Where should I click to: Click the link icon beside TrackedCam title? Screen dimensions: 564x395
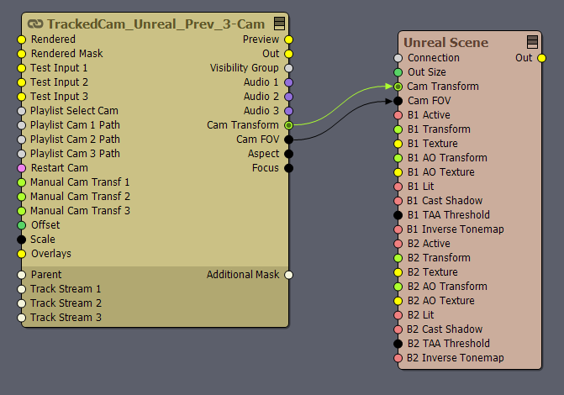[35, 25]
